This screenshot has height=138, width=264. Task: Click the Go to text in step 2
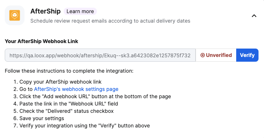tap(26, 89)
